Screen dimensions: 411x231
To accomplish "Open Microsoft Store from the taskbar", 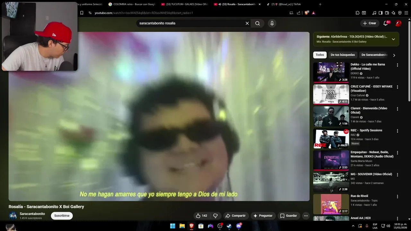I will [x=201, y=226].
